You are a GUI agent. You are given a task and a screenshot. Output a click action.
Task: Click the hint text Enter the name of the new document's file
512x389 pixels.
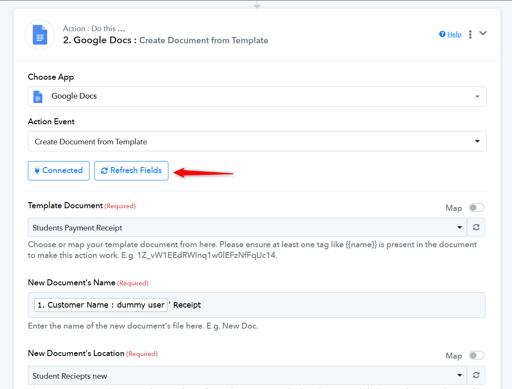coord(143,326)
